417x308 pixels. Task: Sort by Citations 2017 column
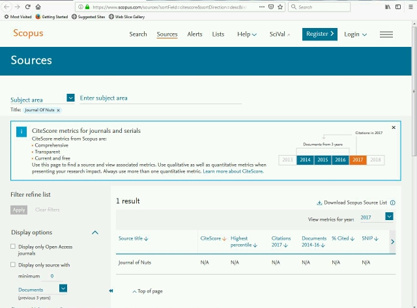pos(281,242)
